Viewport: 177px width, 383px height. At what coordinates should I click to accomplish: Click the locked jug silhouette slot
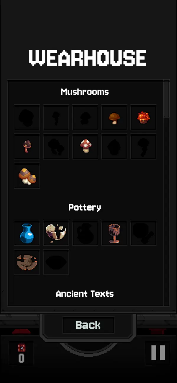tap(85, 233)
